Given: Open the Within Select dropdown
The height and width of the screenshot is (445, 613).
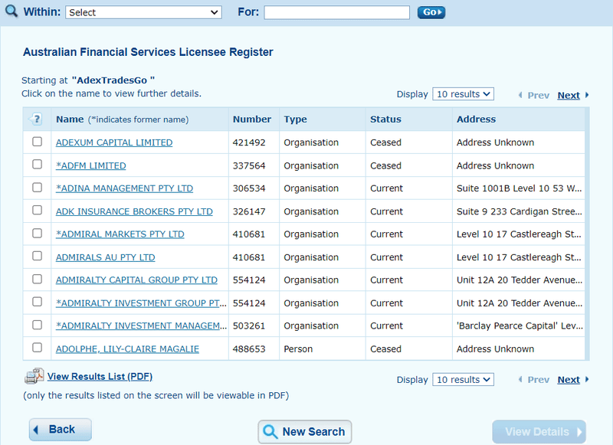Looking at the screenshot, I should point(143,12).
